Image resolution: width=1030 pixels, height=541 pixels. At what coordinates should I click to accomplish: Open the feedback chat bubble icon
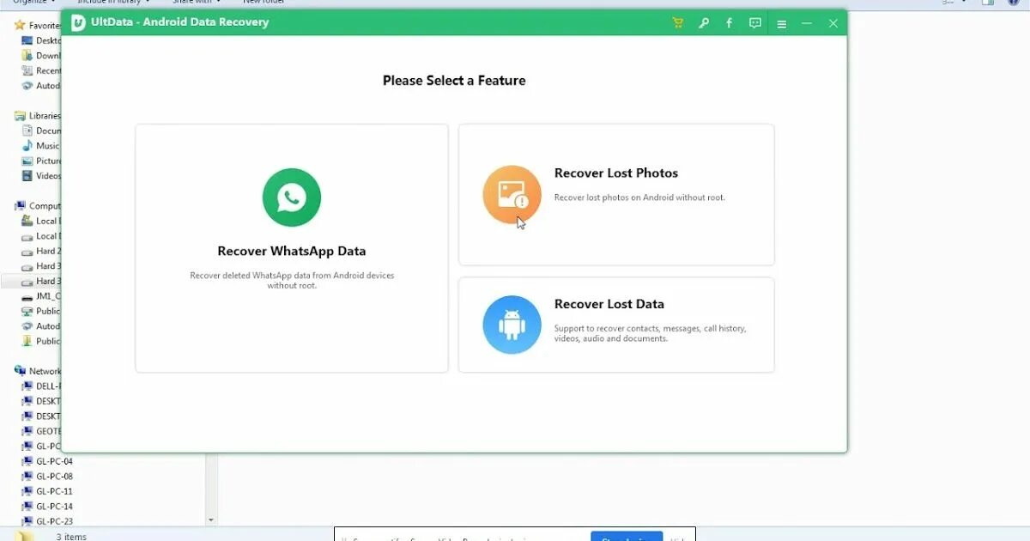[x=755, y=23]
